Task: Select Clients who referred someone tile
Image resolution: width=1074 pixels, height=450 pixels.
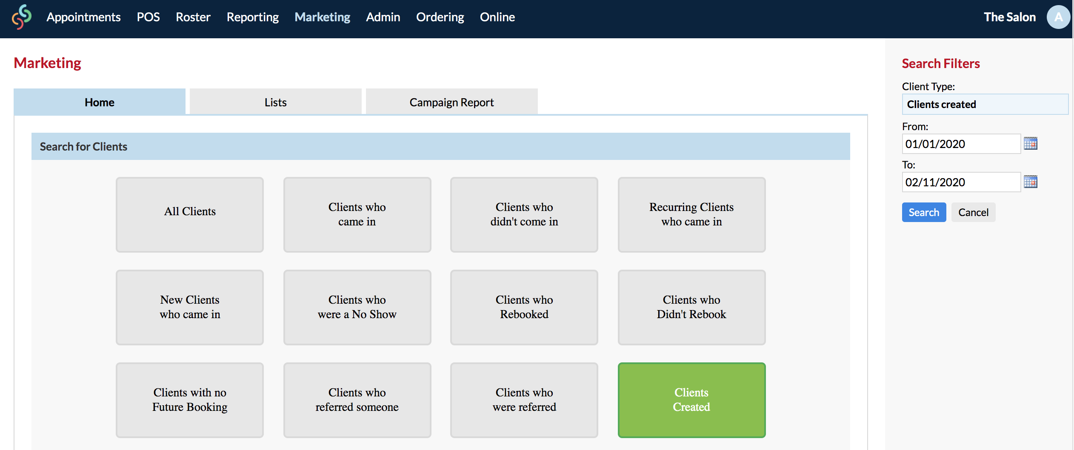Action: point(357,400)
